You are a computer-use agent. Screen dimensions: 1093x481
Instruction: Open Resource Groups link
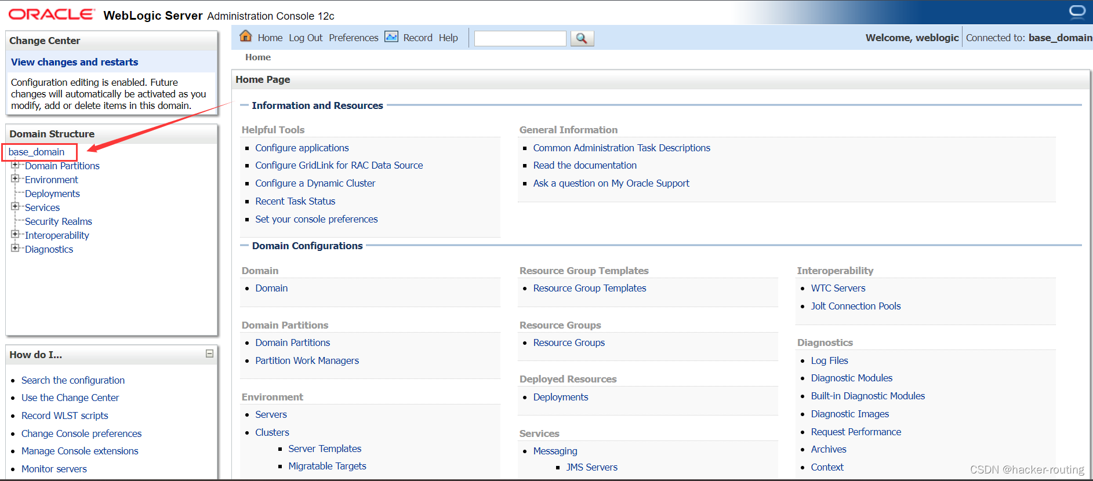coord(569,342)
